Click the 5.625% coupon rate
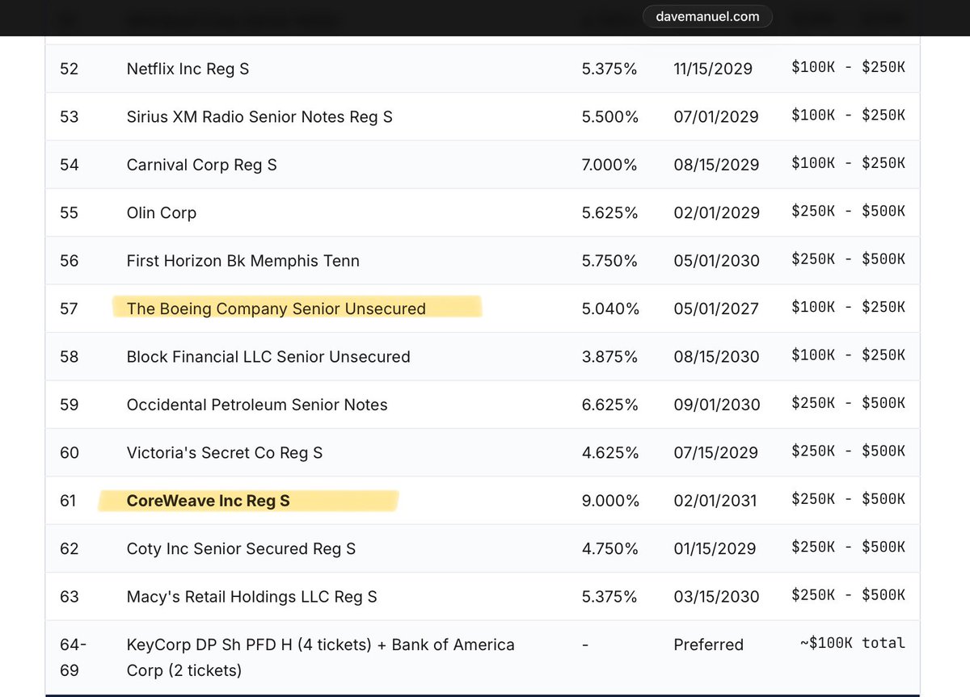The height and width of the screenshot is (697, 970). pos(609,213)
